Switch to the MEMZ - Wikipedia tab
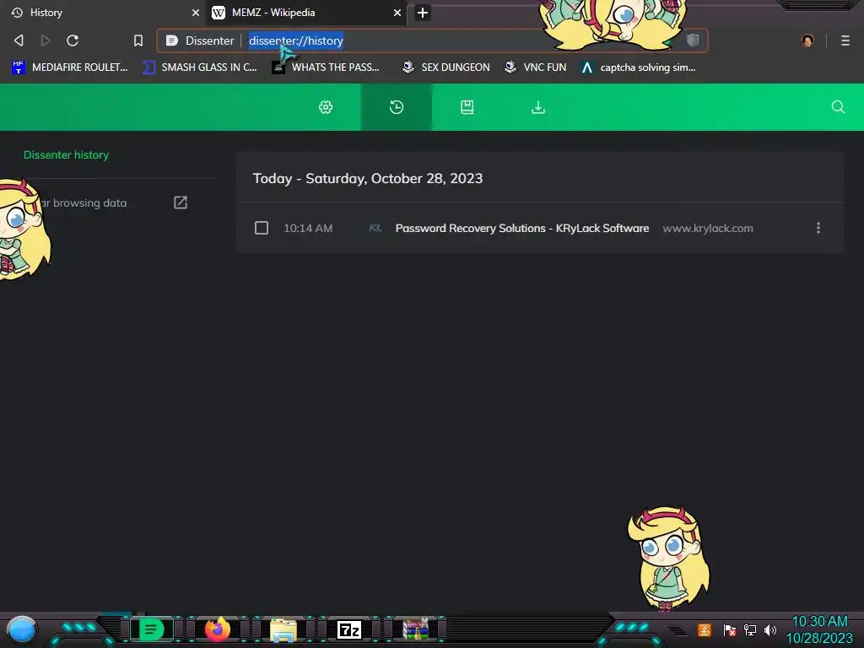 pyautogui.click(x=306, y=13)
